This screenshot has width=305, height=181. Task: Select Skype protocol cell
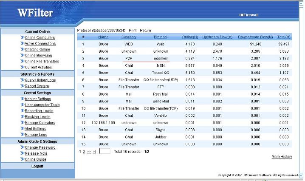coord(161,130)
